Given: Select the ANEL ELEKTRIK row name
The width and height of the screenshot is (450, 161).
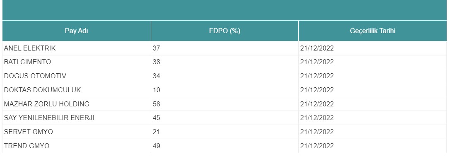Looking at the screenshot, I should coord(30,48).
